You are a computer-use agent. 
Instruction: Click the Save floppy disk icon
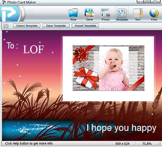pyautogui.click(x=89, y=13)
